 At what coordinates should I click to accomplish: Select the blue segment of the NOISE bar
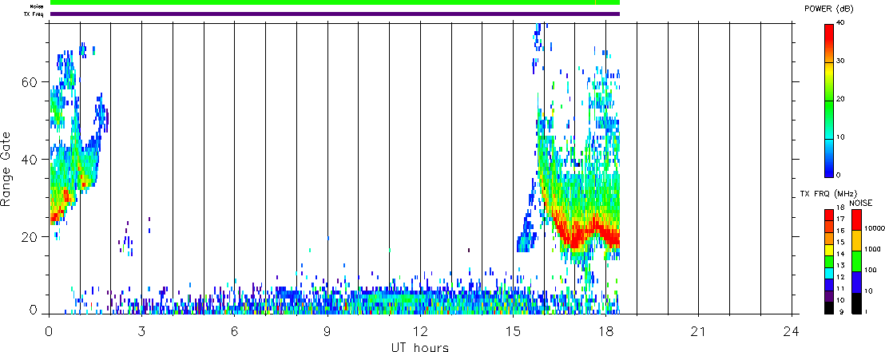[857, 282]
